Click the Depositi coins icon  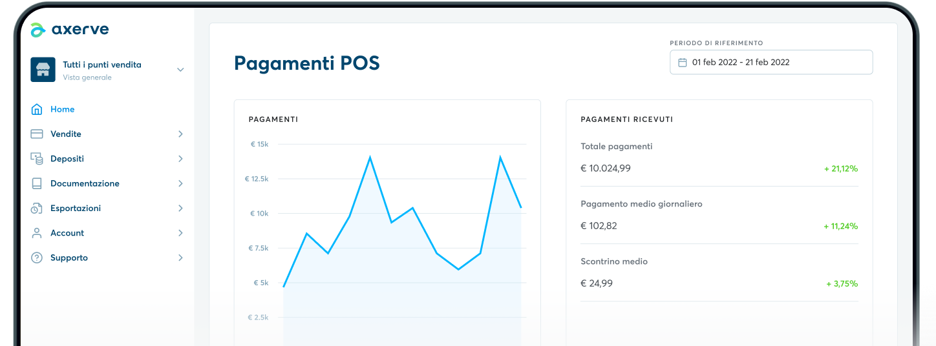coord(37,159)
